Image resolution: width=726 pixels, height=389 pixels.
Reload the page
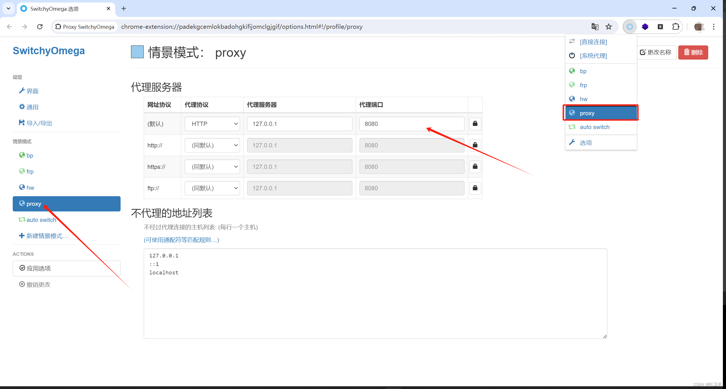tap(40, 27)
